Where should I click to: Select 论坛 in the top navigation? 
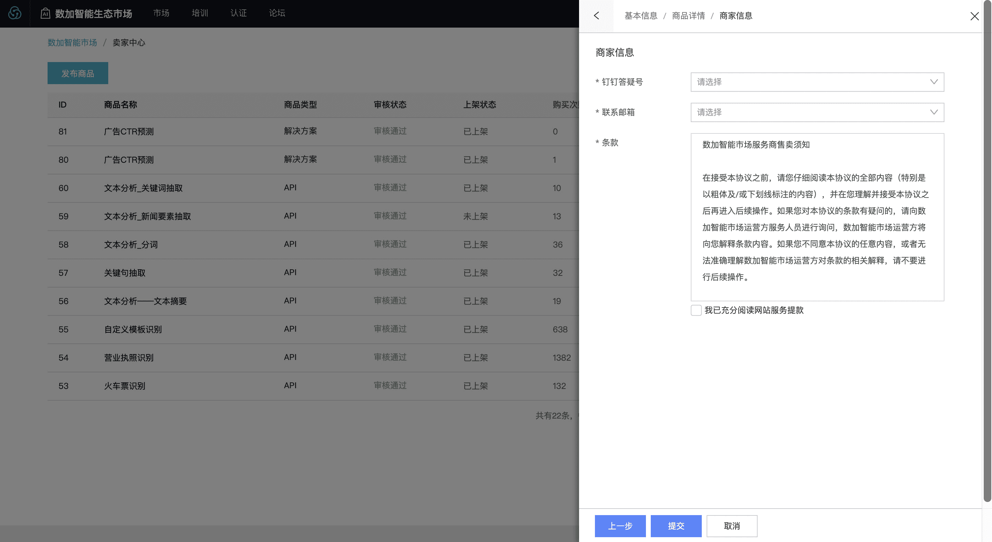277,13
